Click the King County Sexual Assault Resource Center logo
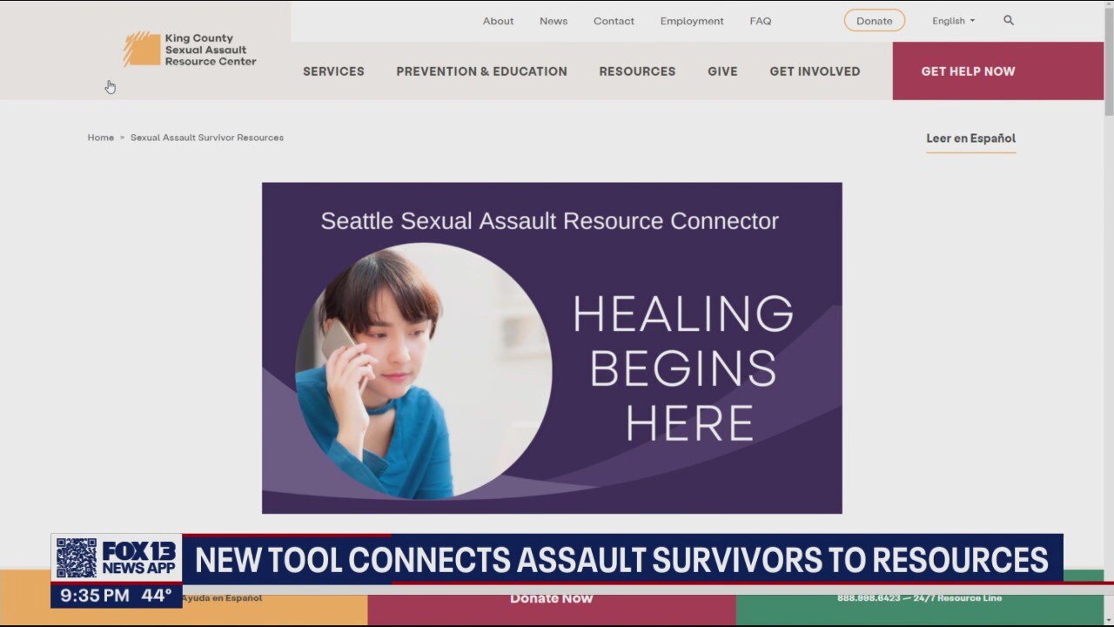Screen dimensions: 1114x627 (190, 50)
